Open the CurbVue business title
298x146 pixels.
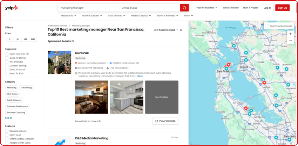click(x=82, y=53)
